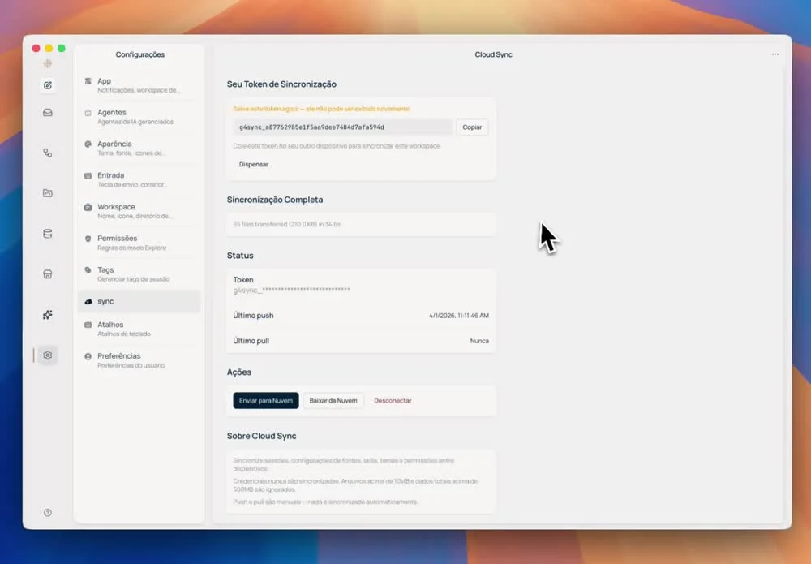
Task: Click Baixar da Nuvem button
Action: 333,401
